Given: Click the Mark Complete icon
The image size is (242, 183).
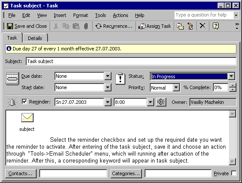Looking at the screenshot, I should [191, 26].
